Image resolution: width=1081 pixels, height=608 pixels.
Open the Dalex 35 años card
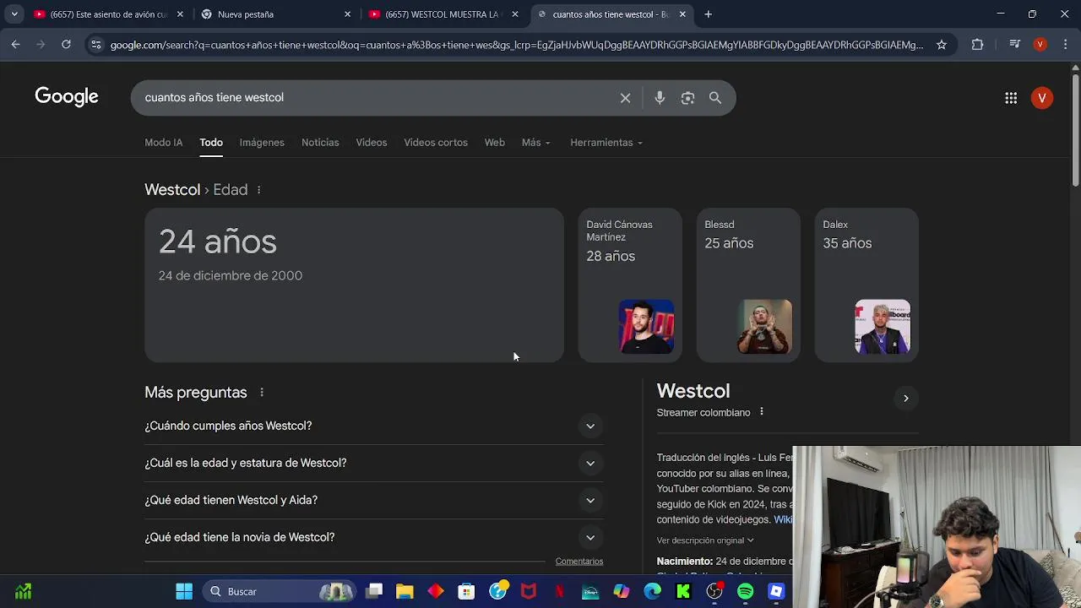[866, 285]
